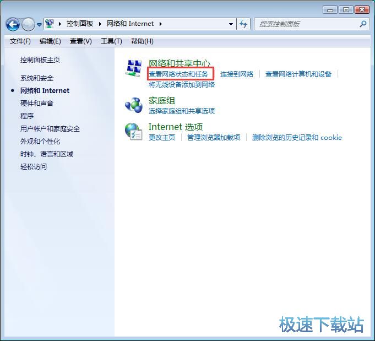Image resolution: width=375 pixels, height=341 pixels.
Task: Open the 网络和共享中心 heading link
Action: [180, 63]
